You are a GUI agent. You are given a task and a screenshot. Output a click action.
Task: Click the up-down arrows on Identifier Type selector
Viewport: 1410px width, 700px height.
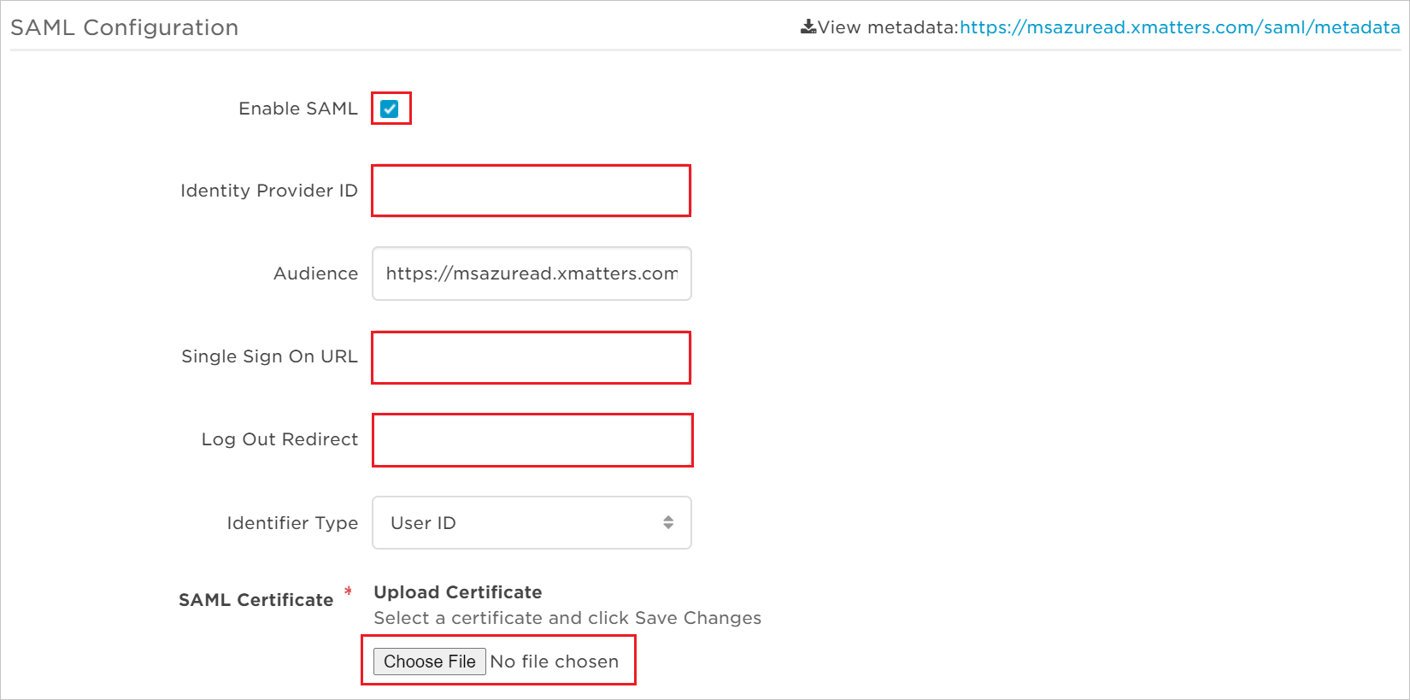tap(668, 522)
